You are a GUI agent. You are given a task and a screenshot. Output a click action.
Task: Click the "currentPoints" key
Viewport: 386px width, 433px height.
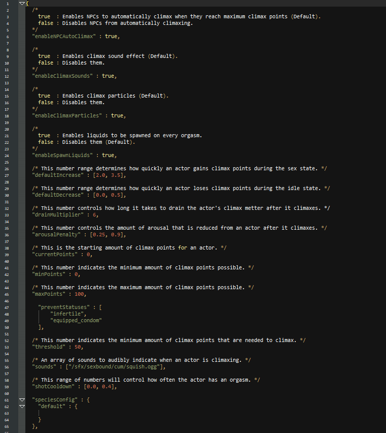[55, 255]
